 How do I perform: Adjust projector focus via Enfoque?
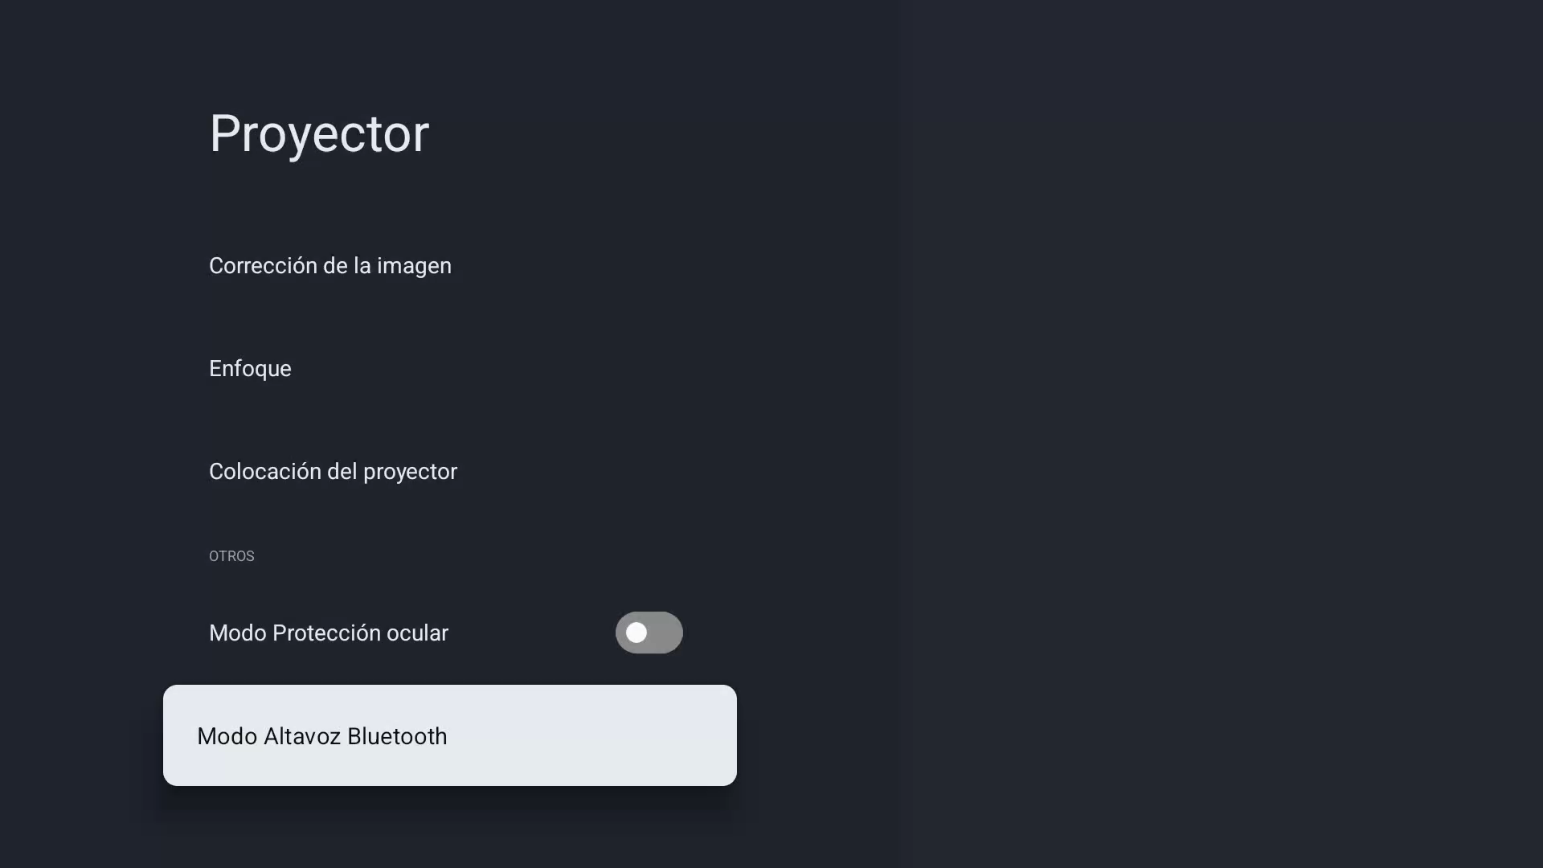pyautogui.click(x=250, y=369)
